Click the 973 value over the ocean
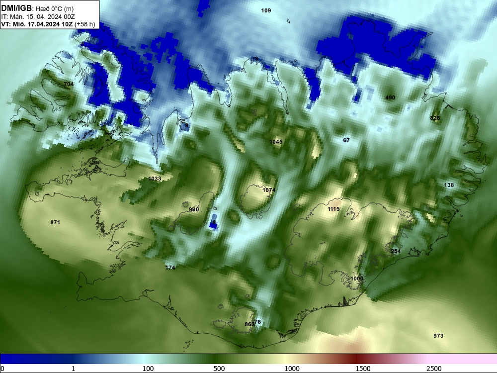 click(x=438, y=336)
